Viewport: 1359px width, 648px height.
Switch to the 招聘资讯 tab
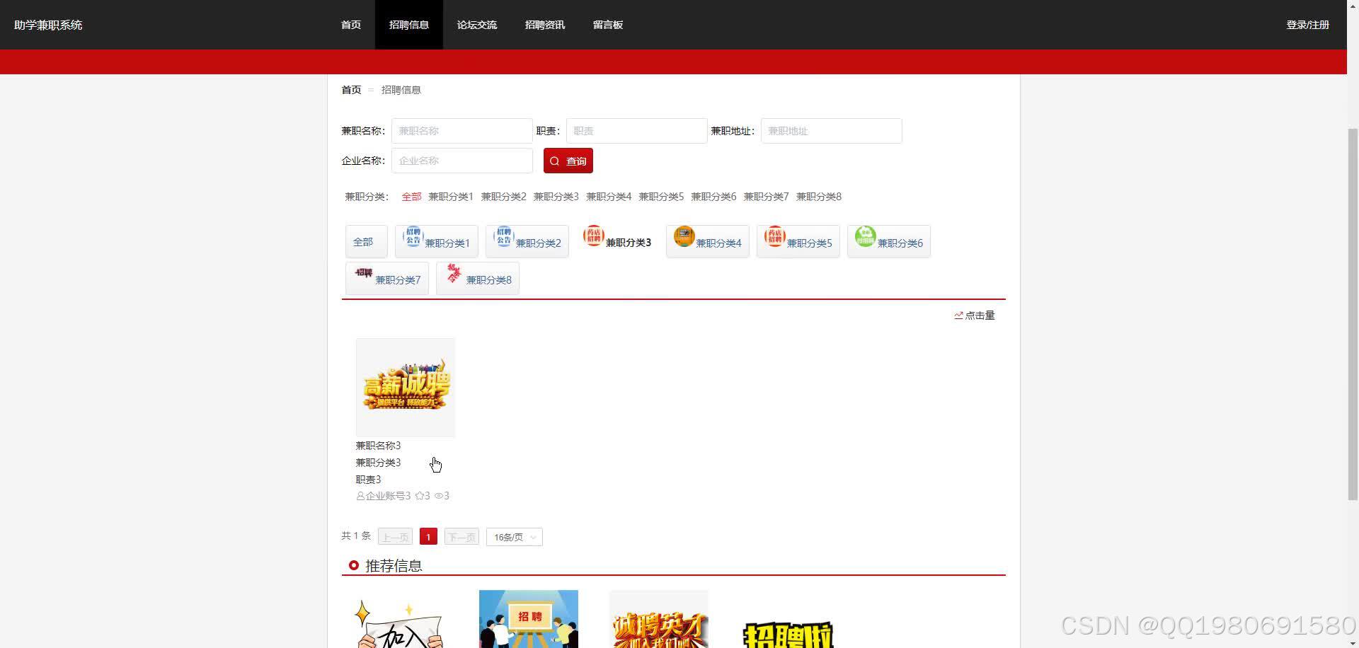coord(544,24)
